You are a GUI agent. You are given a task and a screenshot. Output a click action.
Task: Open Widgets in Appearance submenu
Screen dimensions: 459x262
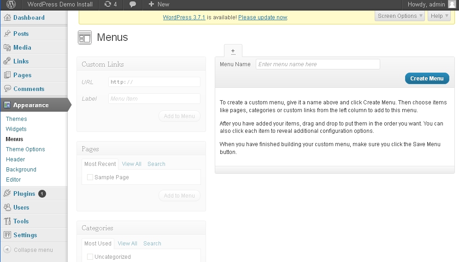16,129
